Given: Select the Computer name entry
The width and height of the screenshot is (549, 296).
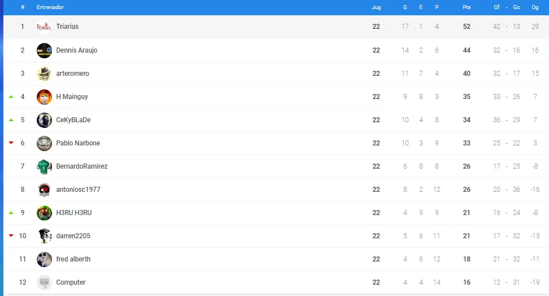Looking at the screenshot, I should tap(71, 282).
